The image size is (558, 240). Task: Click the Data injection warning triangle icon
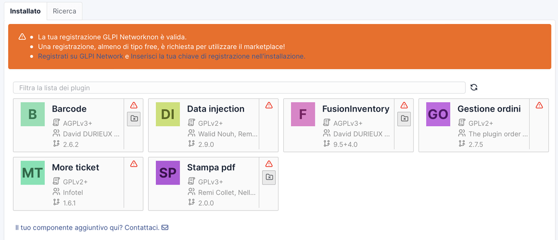pyautogui.click(x=269, y=106)
